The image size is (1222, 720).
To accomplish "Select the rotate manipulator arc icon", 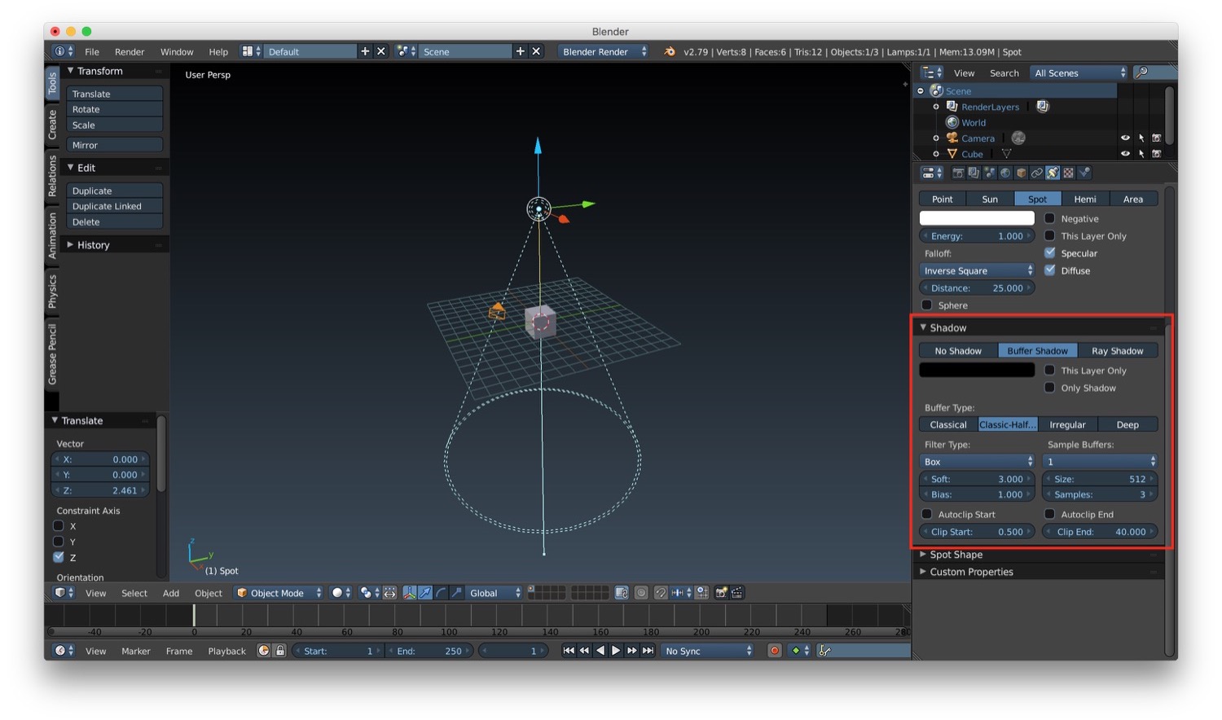I will [441, 593].
